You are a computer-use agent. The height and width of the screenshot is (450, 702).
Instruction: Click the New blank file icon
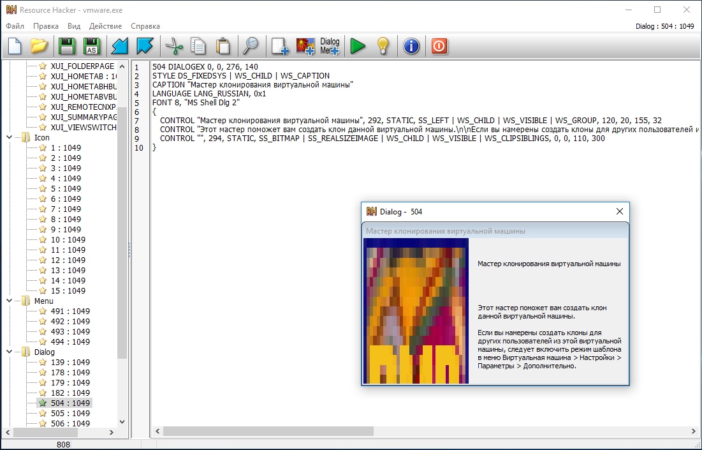click(x=15, y=46)
